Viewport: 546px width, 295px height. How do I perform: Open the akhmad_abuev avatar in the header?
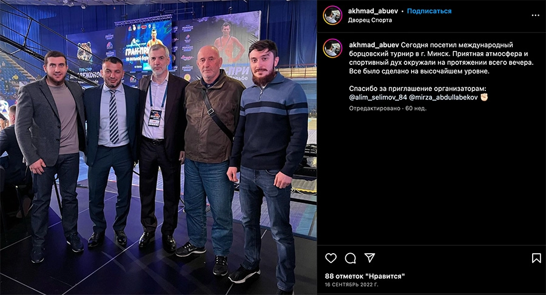(332, 15)
